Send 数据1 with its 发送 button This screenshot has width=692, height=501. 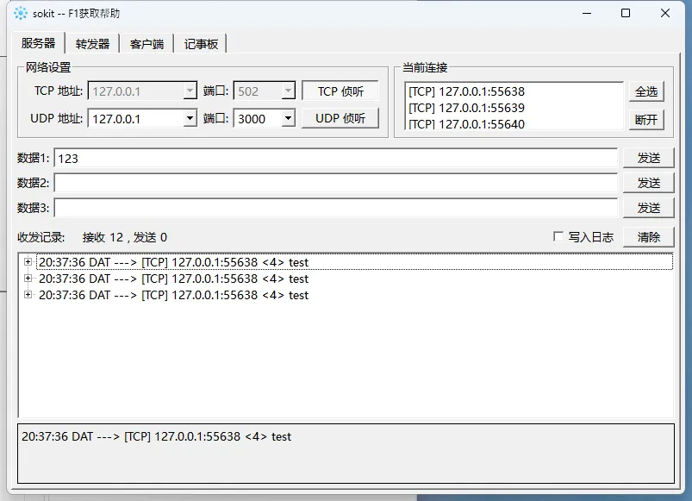click(648, 158)
